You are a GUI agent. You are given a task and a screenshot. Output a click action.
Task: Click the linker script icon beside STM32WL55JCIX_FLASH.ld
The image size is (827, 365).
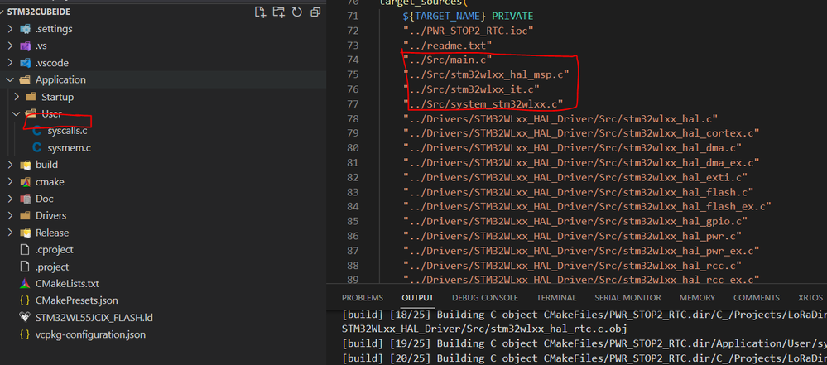pyautogui.click(x=25, y=318)
